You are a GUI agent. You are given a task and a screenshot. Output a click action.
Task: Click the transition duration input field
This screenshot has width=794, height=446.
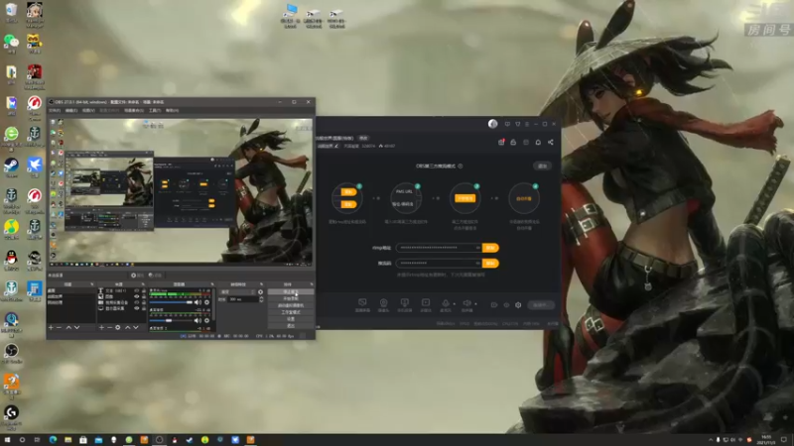tap(243, 299)
